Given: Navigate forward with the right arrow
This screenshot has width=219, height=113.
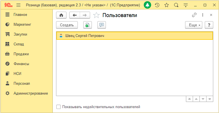Looking at the screenshot, I should pyautogui.click(x=85, y=15).
